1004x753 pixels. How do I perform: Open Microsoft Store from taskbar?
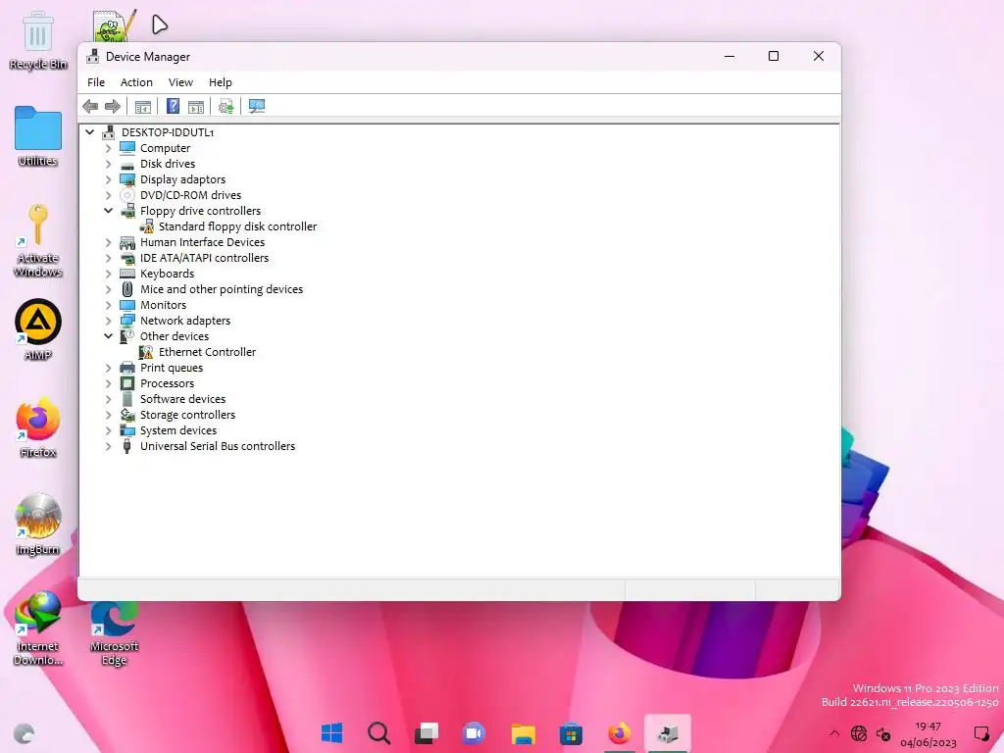click(x=571, y=733)
